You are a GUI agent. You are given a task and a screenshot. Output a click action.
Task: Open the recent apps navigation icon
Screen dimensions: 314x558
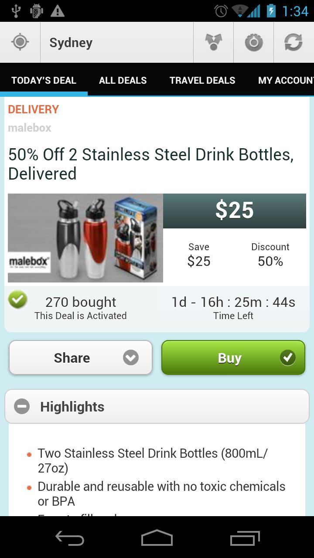245,538
